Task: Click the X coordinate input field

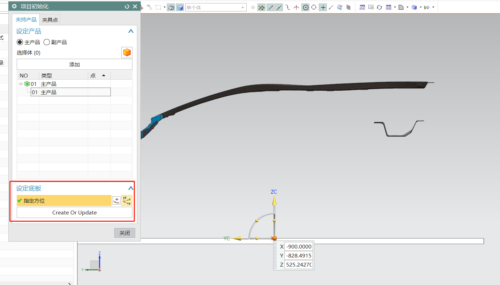Action: click(x=299, y=246)
